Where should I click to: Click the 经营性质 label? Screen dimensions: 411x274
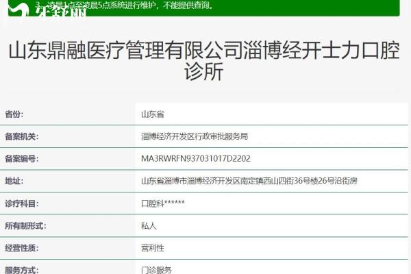pos(22,248)
